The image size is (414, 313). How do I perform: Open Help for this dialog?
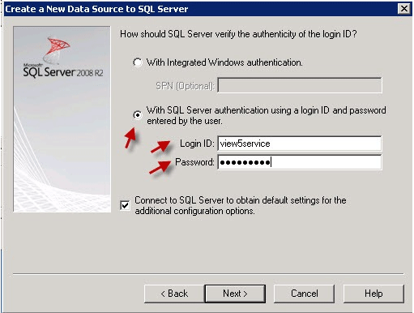click(373, 294)
